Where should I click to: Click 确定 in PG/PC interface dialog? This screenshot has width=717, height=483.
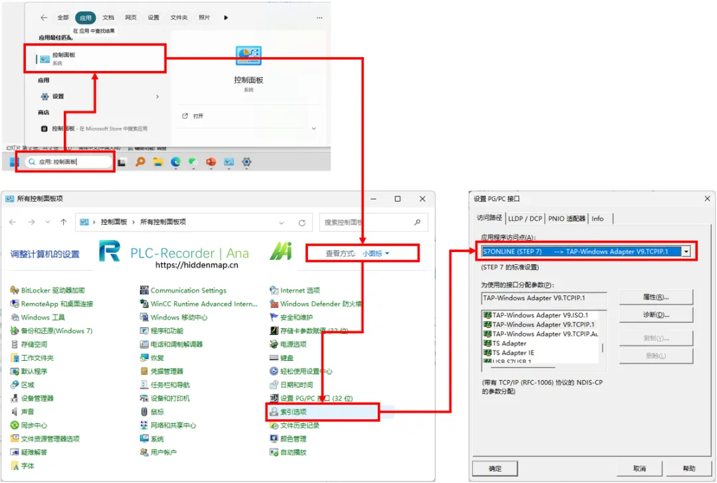tap(495, 468)
